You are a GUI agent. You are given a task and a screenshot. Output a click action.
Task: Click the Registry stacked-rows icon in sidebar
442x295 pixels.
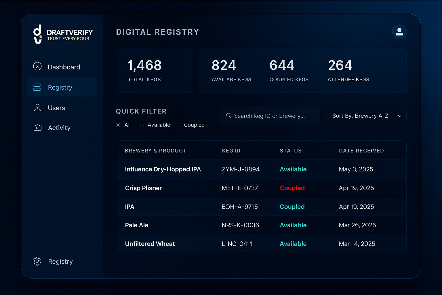pos(37,87)
